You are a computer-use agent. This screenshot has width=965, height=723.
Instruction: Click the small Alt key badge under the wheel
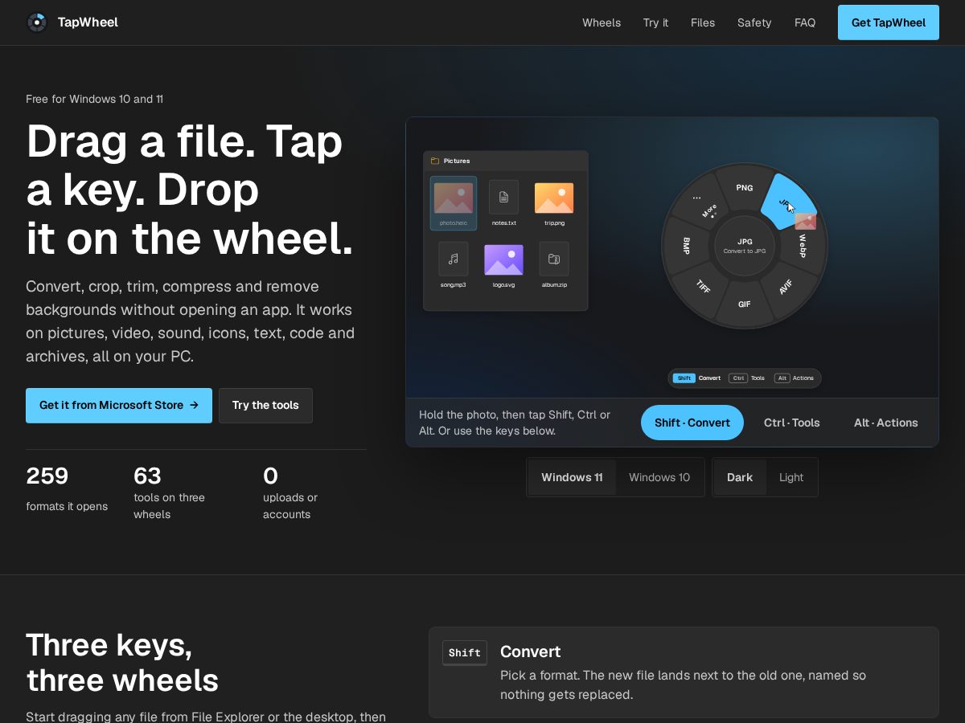[782, 378]
